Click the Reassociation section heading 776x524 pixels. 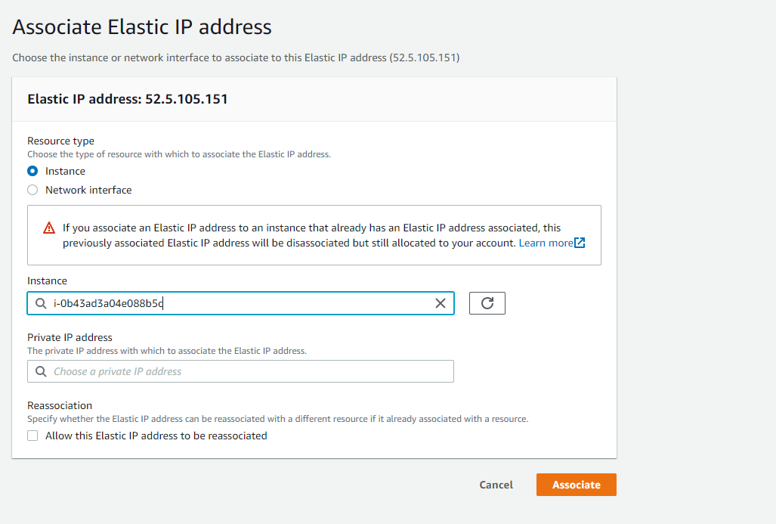pyautogui.click(x=60, y=405)
